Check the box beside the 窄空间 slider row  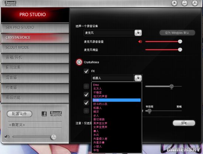point(86,111)
